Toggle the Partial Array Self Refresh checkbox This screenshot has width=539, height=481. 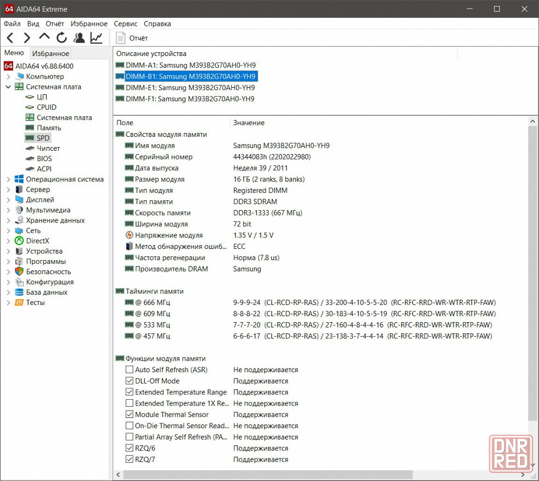(129, 437)
